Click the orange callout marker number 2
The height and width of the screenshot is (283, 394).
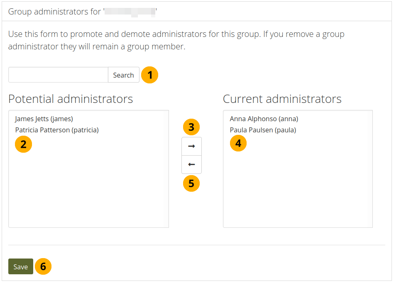pyautogui.click(x=24, y=144)
